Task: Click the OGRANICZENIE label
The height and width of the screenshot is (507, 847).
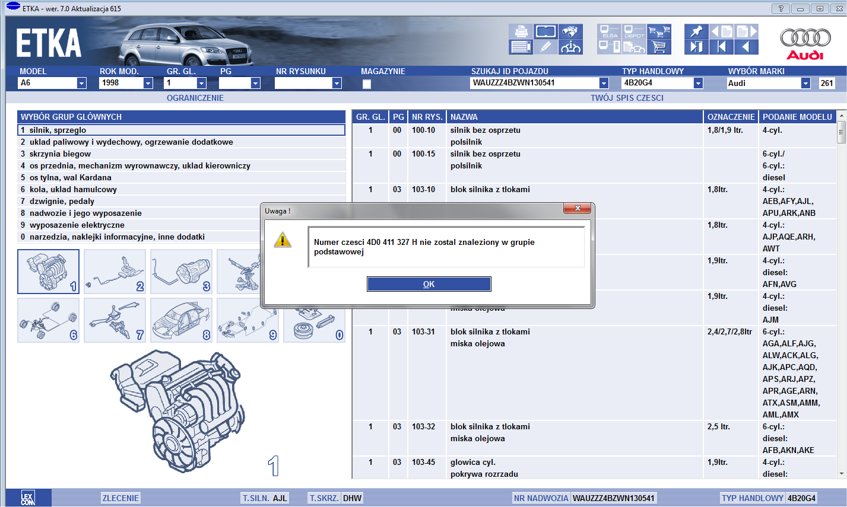Action: [195, 98]
